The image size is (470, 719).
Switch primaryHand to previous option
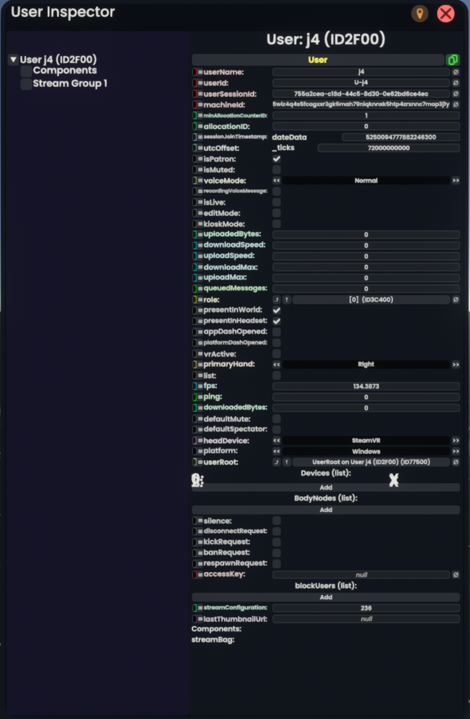pos(277,364)
